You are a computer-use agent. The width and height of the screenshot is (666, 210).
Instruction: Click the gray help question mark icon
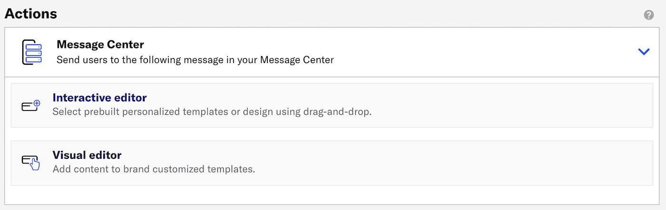[x=649, y=15]
